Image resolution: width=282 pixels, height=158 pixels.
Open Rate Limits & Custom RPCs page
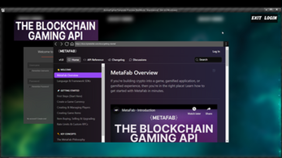(x=72, y=124)
